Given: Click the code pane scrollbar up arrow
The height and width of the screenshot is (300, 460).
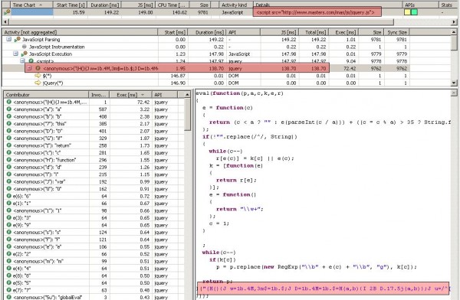Looking at the screenshot, I should pos(454,93).
